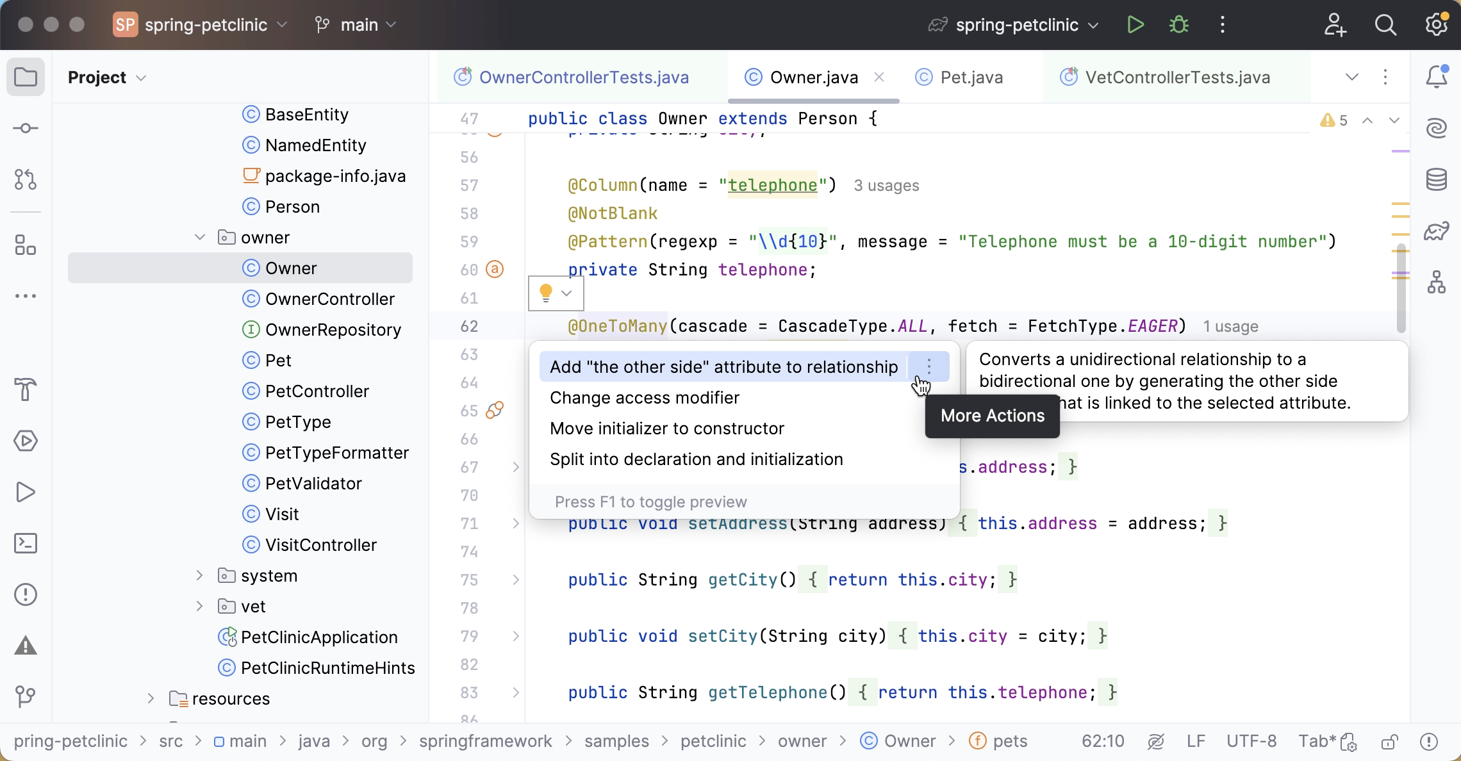Select 'Add the other side attribute to relationship'

click(723, 367)
